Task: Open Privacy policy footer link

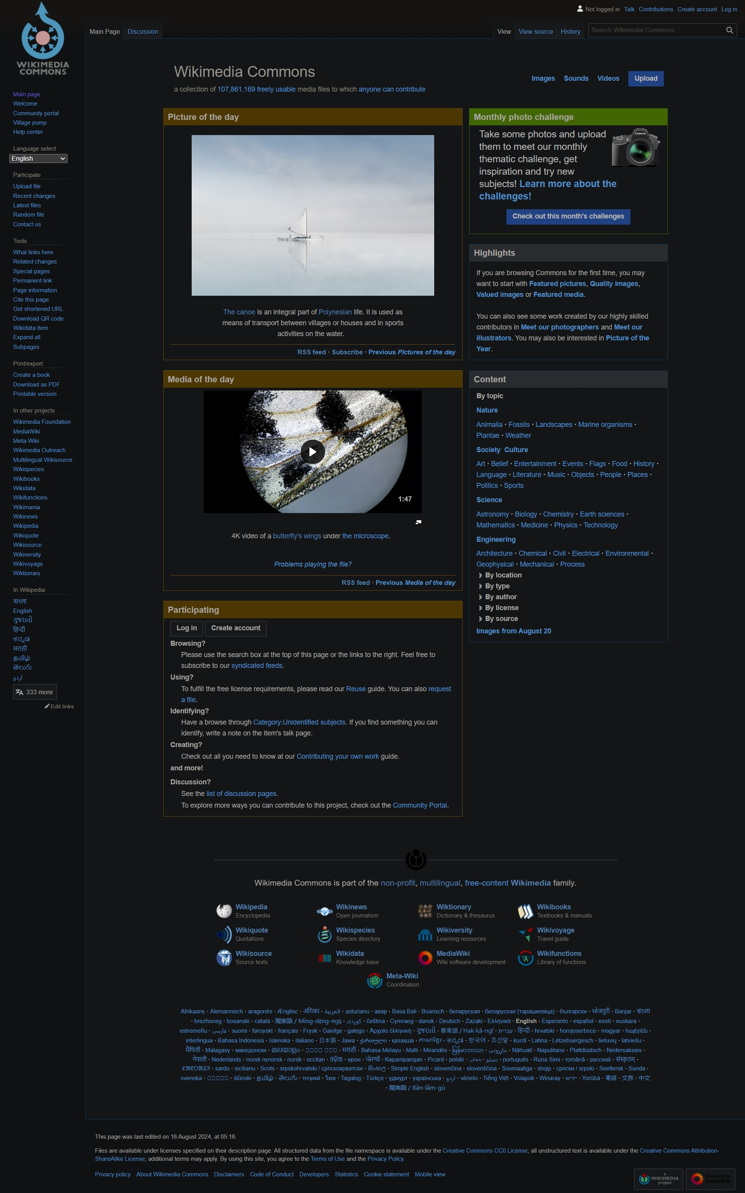Action: pos(113,1174)
